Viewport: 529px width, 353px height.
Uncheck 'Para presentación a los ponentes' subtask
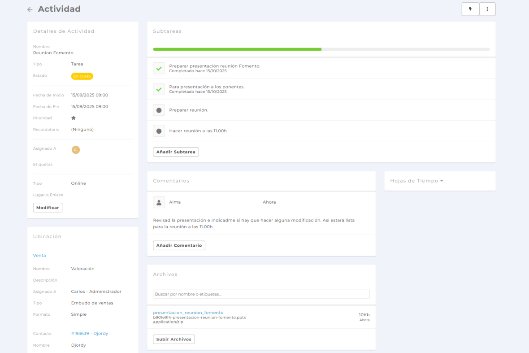click(x=159, y=89)
